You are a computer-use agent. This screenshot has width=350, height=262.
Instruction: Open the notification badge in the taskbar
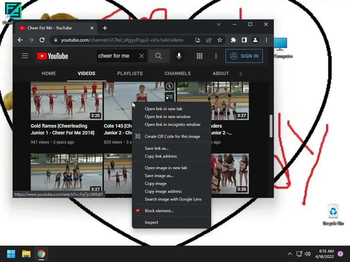pos(340,254)
